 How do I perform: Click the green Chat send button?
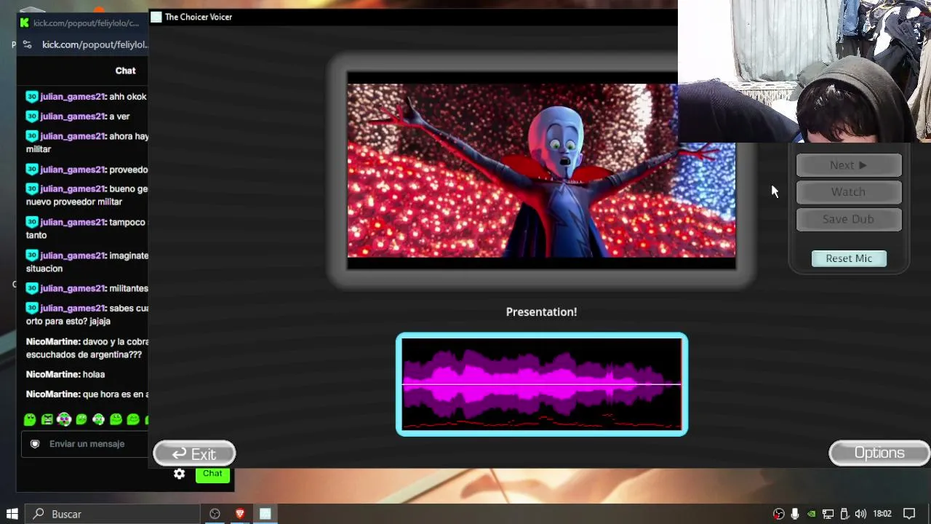(212, 474)
